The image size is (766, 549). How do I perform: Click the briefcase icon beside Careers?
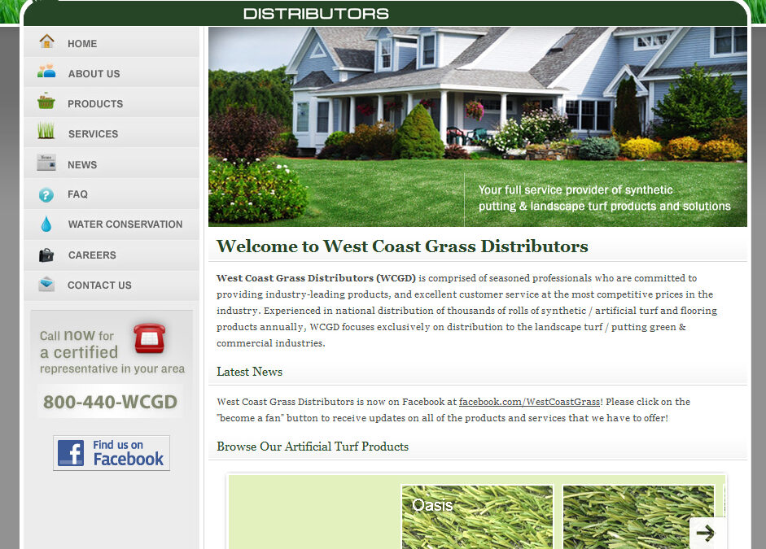click(46, 255)
